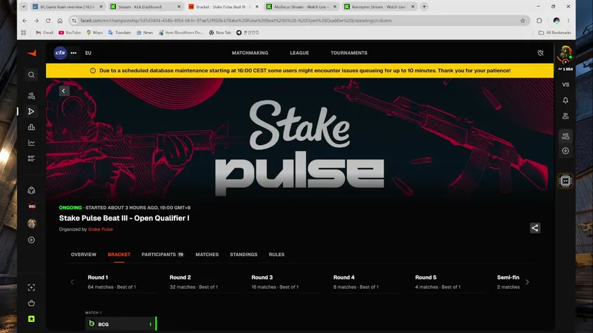Viewport: 593px width, 333px height.
Task: Open the round avatar club in sidebar
Action: (x=32, y=223)
